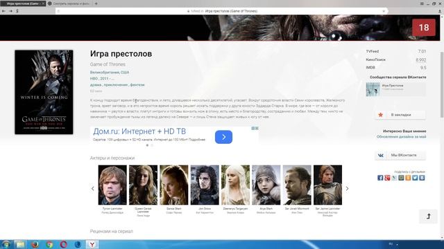Open the Windows Start button
Viewport: 444px width, 249px height.
pos(6,244)
